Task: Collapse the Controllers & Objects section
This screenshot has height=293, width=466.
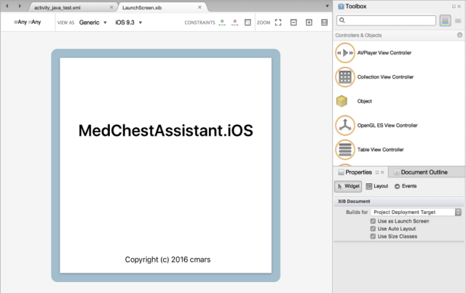Action: [459, 35]
